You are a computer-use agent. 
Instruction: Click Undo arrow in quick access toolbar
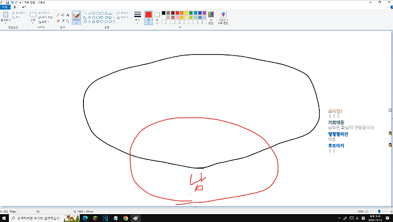pos(12,2)
